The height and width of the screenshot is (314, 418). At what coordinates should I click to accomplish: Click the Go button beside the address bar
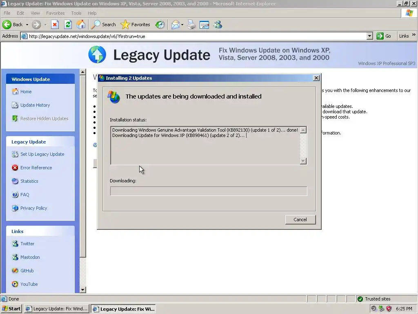tap(384, 36)
